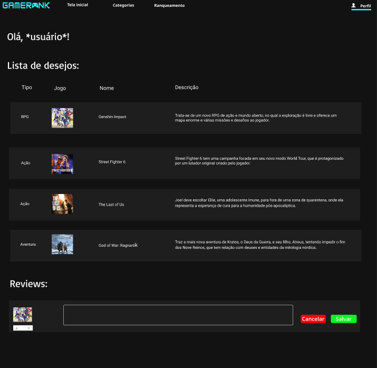377x368 pixels.
Task: Click the red Cancelar button
Action: 313,319
